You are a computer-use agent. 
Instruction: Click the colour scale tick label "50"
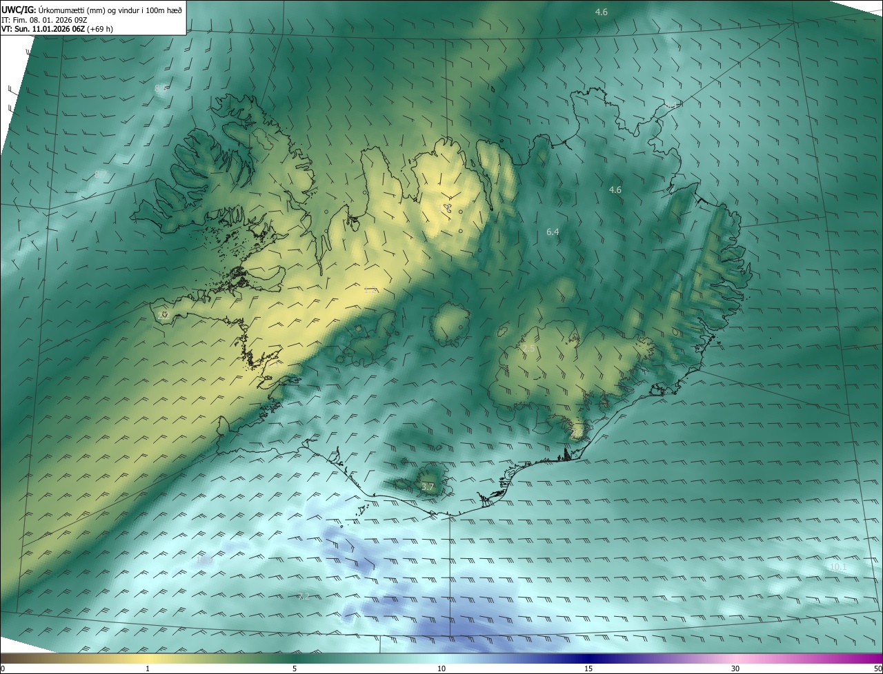(877, 668)
